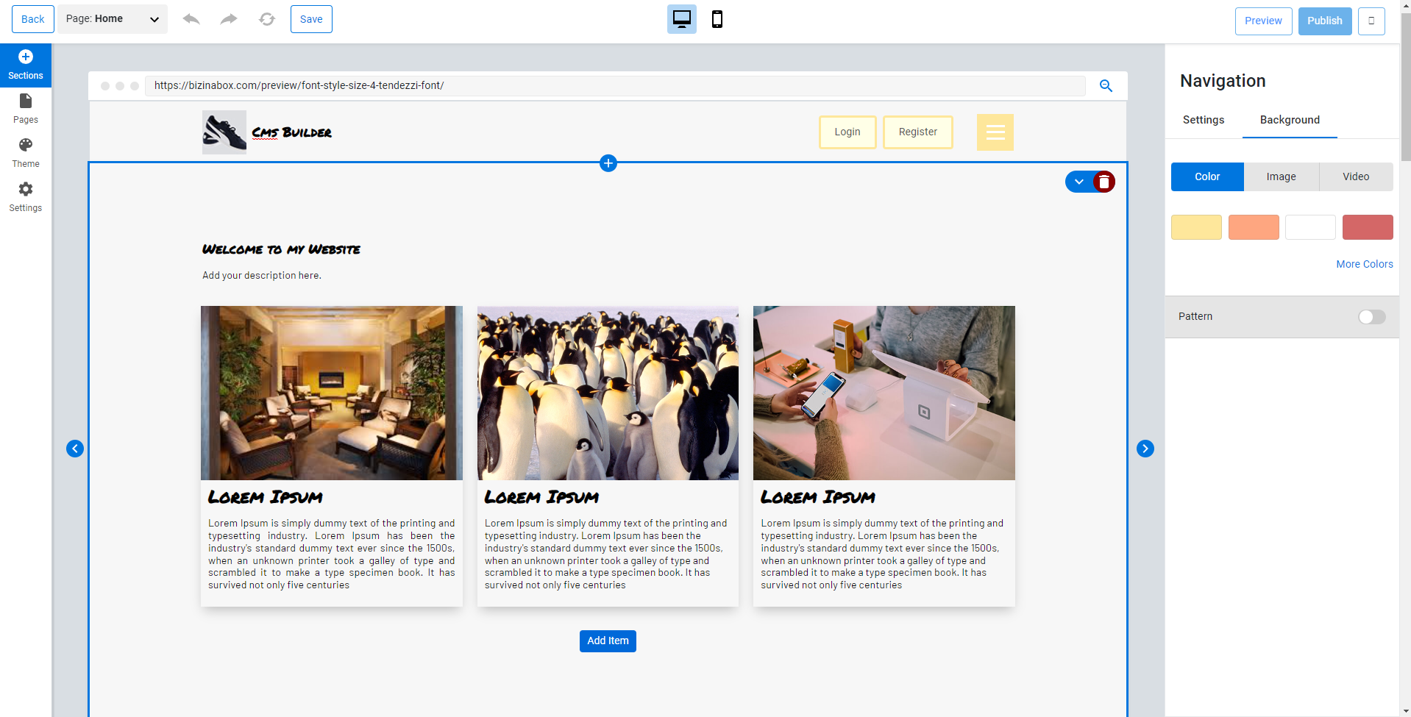
Task: Pick the orange background color swatch
Action: [1253, 226]
